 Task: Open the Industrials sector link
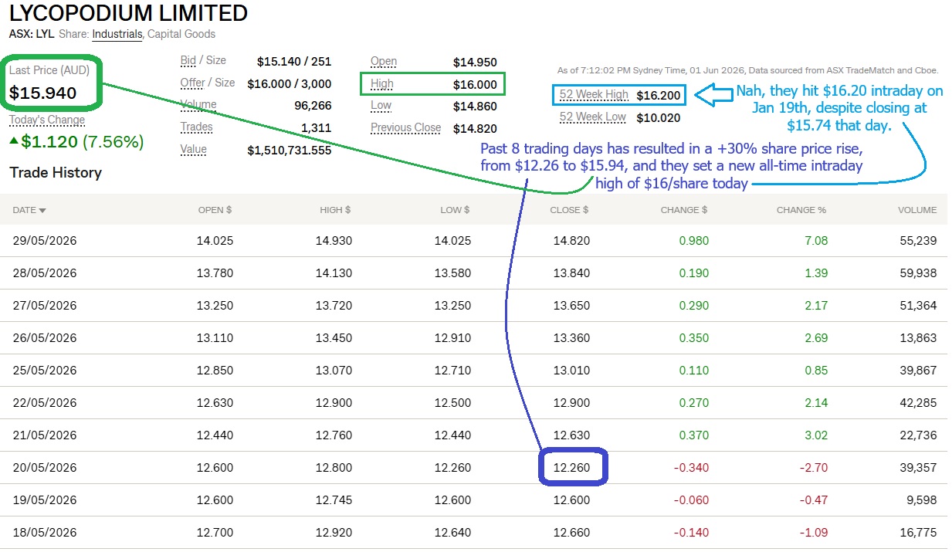pos(117,34)
